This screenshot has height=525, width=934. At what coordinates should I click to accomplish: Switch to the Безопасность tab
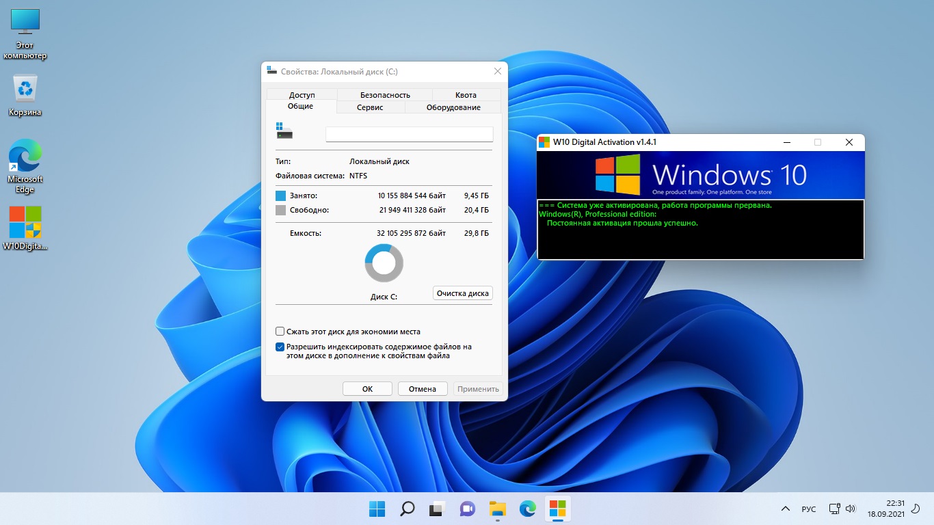(385, 95)
